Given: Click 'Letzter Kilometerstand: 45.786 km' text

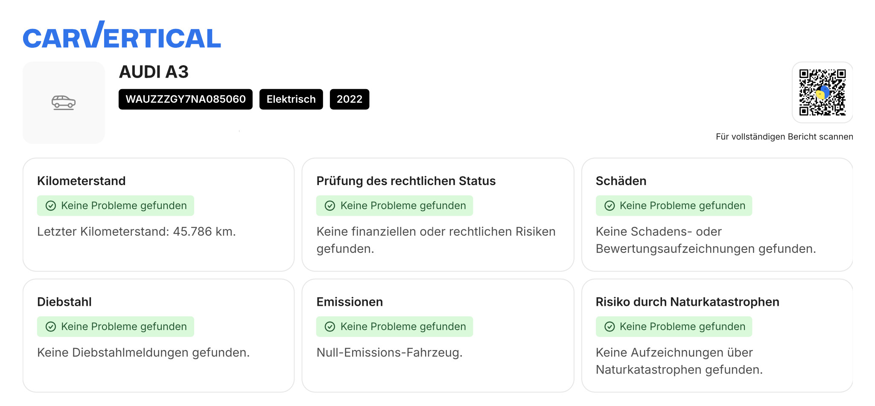Looking at the screenshot, I should [x=136, y=232].
